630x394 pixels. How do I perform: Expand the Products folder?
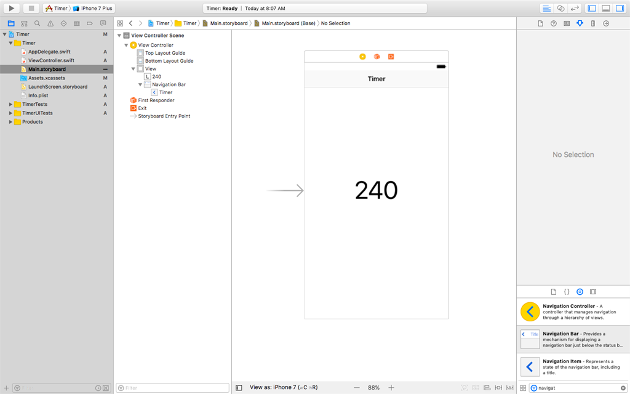(10, 122)
